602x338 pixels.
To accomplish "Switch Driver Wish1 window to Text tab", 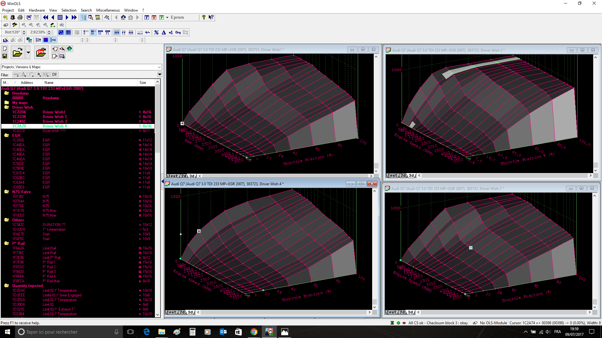I will click(x=173, y=176).
